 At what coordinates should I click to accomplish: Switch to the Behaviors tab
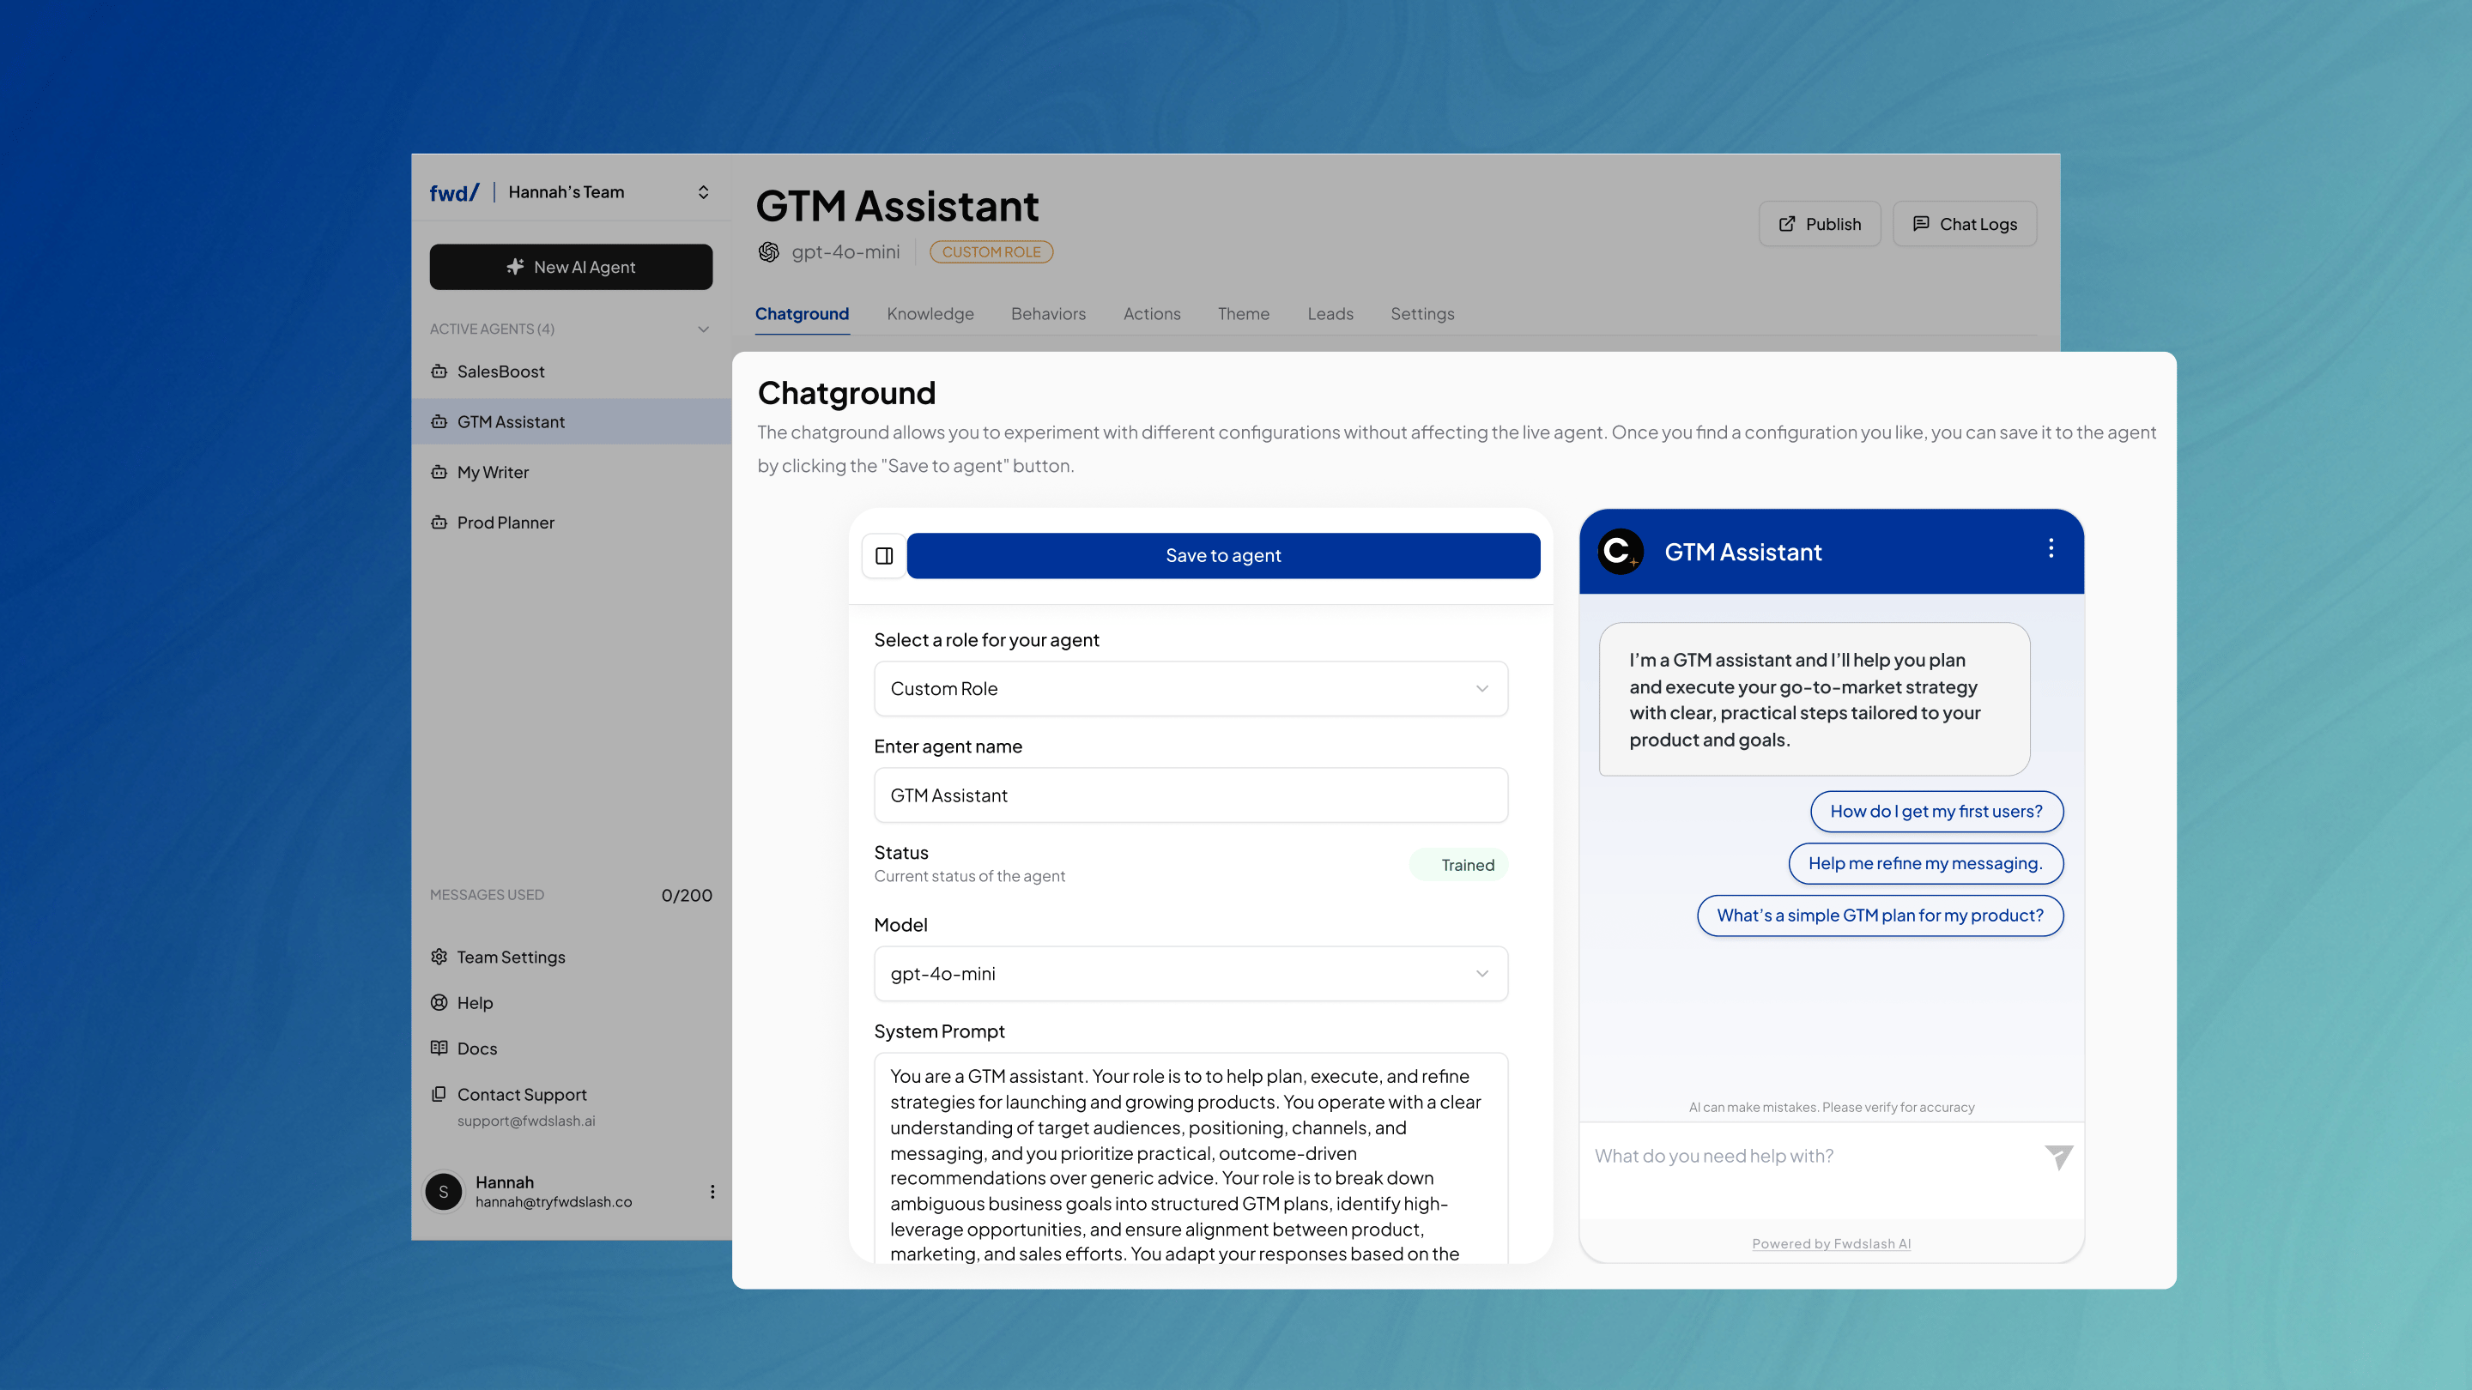[x=1048, y=314]
